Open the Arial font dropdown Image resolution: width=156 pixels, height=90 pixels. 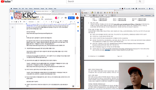[x=40, y=22]
